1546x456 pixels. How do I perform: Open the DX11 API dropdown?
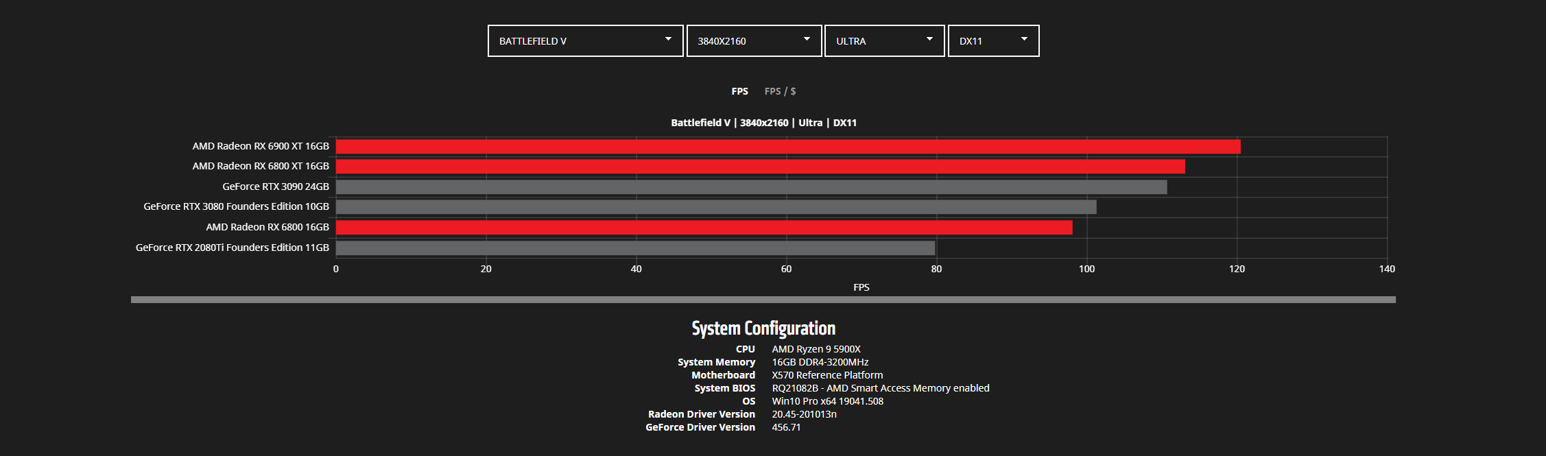click(993, 41)
